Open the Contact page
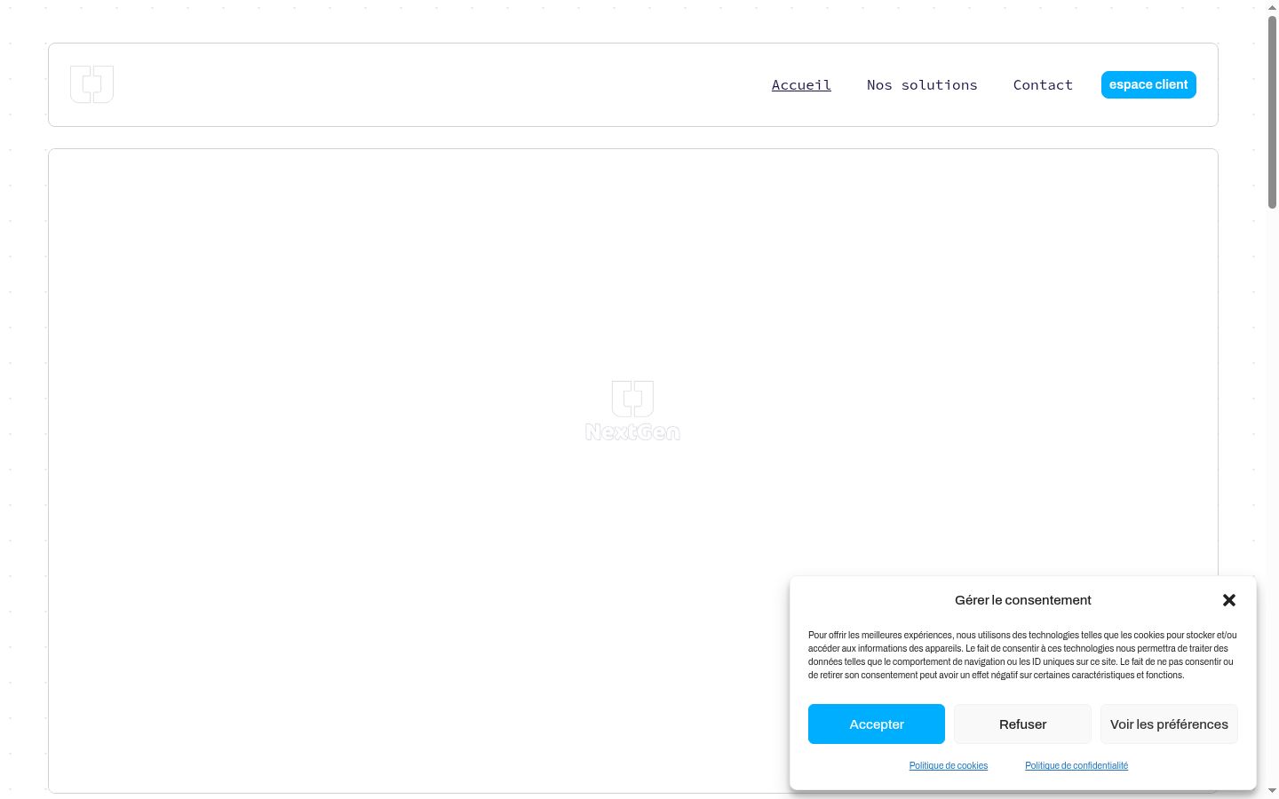Viewport: 1279px width, 799px height. (1043, 84)
